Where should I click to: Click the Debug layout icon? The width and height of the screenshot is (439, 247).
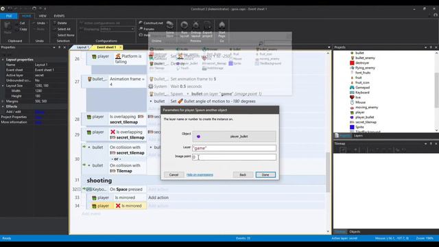point(195,25)
